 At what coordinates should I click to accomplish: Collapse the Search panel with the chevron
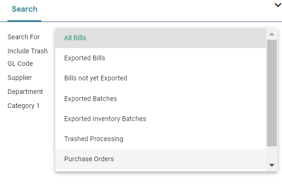tap(277, 5)
